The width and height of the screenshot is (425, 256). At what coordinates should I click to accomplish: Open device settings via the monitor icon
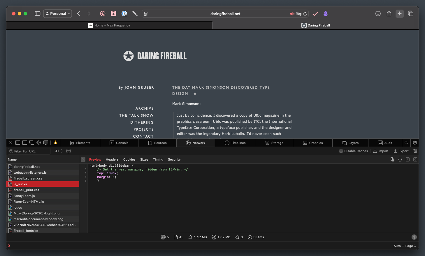point(46,143)
